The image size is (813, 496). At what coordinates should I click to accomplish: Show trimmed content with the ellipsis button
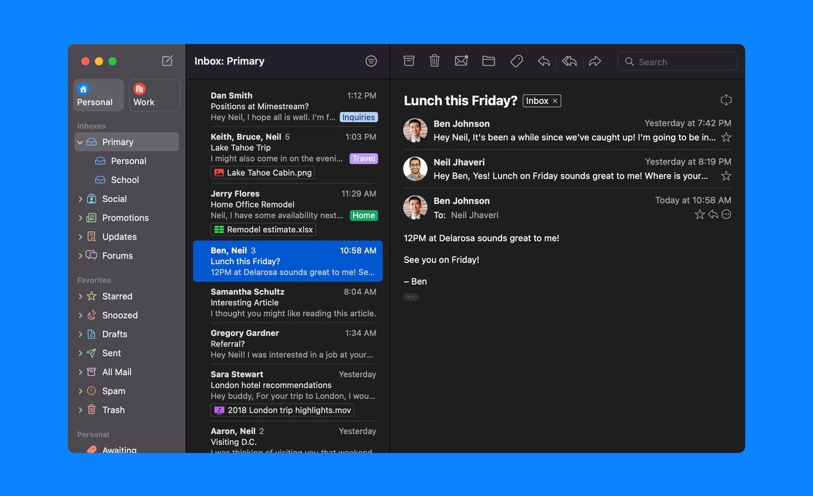(x=411, y=297)
